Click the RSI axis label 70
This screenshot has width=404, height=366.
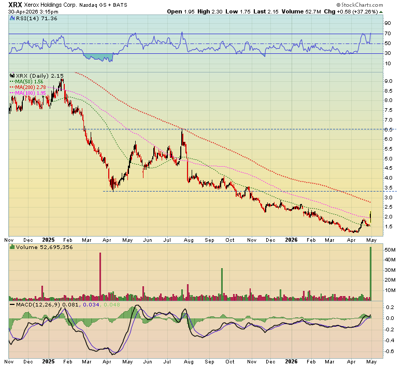(388, 34)
